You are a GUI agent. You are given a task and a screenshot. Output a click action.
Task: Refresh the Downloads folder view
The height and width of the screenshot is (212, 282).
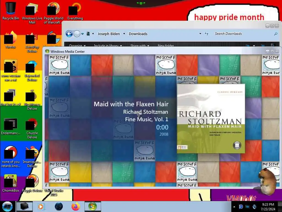pos(207,34)
